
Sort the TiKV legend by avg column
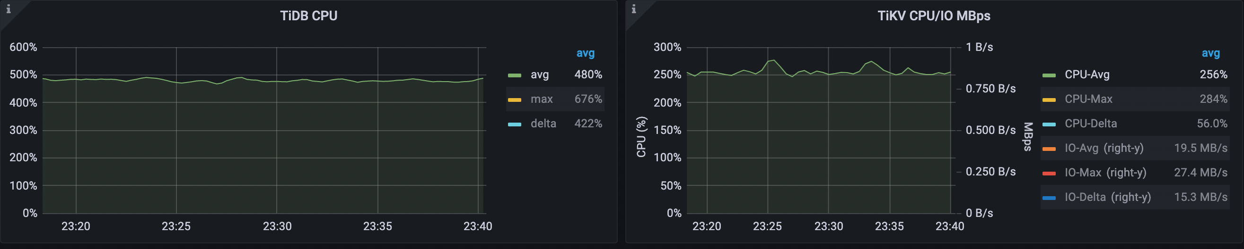coord(1210,53)
